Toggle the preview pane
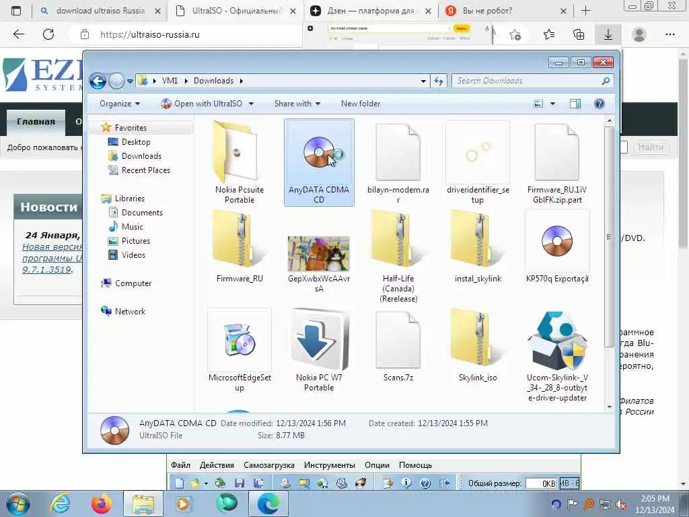The image size is (689, 517). [x=575, y=104]
